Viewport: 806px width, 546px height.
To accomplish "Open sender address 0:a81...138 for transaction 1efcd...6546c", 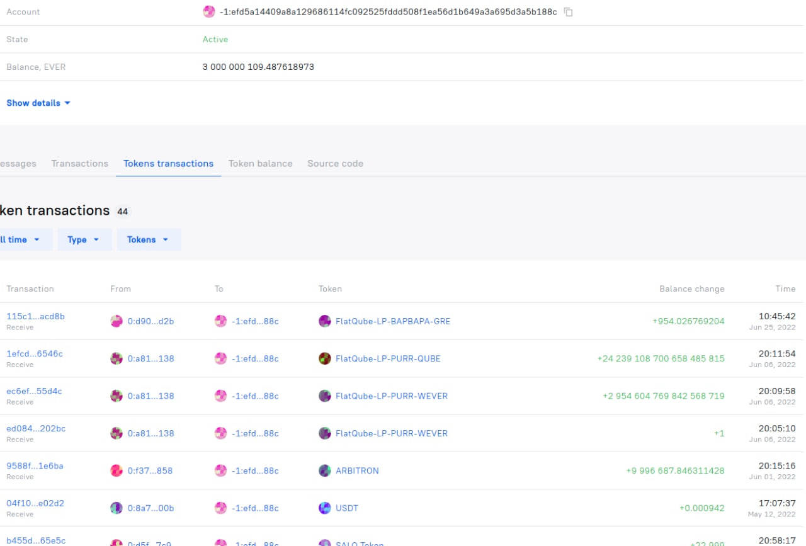I will coord(150,358).
